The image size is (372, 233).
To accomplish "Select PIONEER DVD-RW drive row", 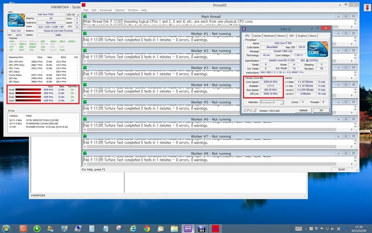I will 44,127.
